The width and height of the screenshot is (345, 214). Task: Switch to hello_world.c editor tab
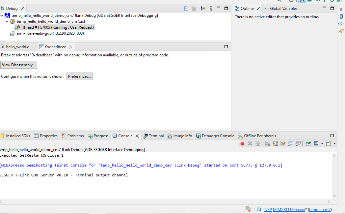tap(17, 47)
